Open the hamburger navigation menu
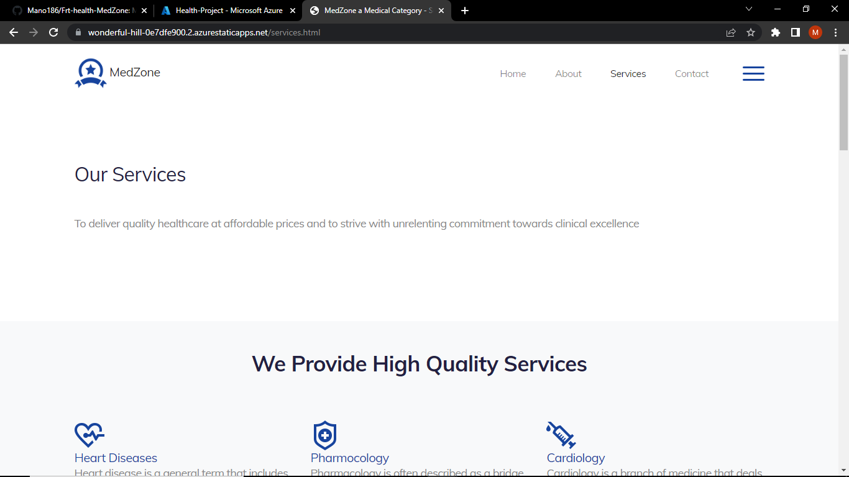The width and height of the screenshot is (849, 477). coord(753,73)
